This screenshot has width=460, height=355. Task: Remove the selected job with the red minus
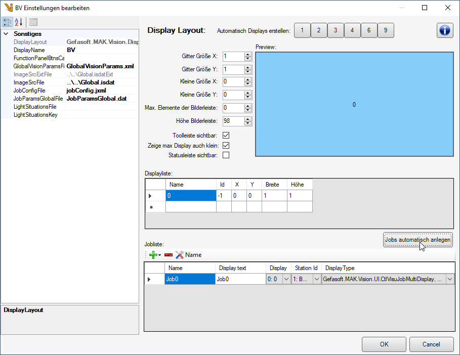[169, 255]
